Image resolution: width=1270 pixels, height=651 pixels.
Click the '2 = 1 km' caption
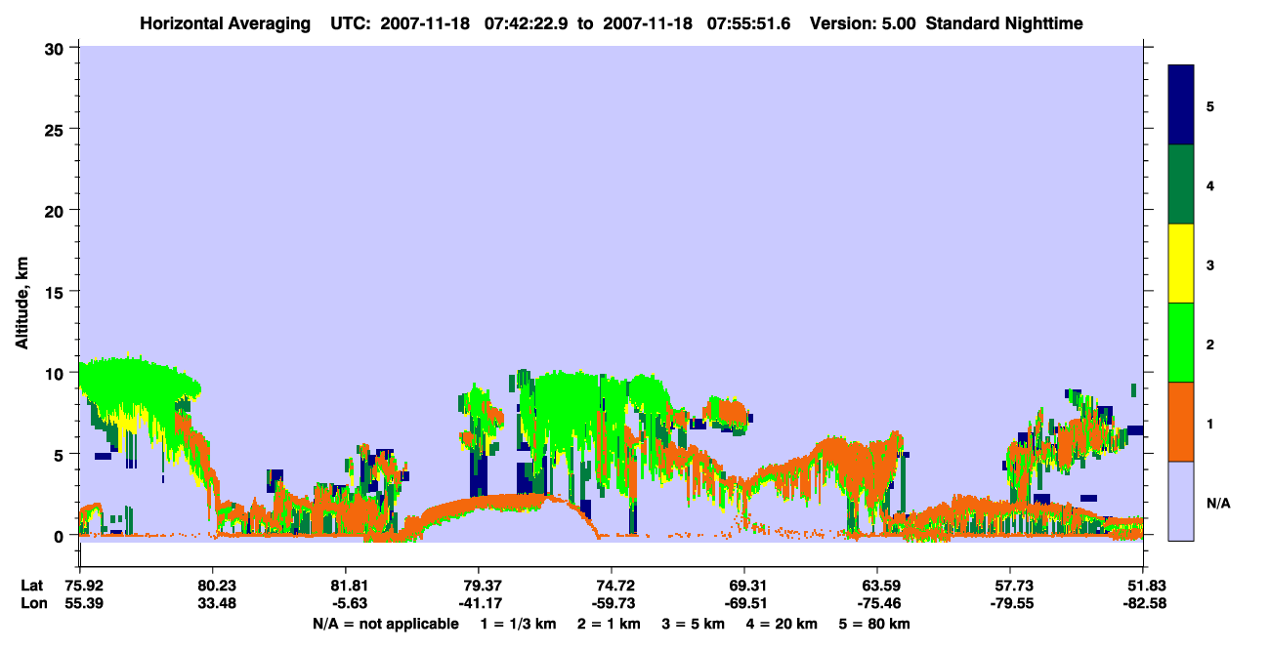click(x=612, y=624)
